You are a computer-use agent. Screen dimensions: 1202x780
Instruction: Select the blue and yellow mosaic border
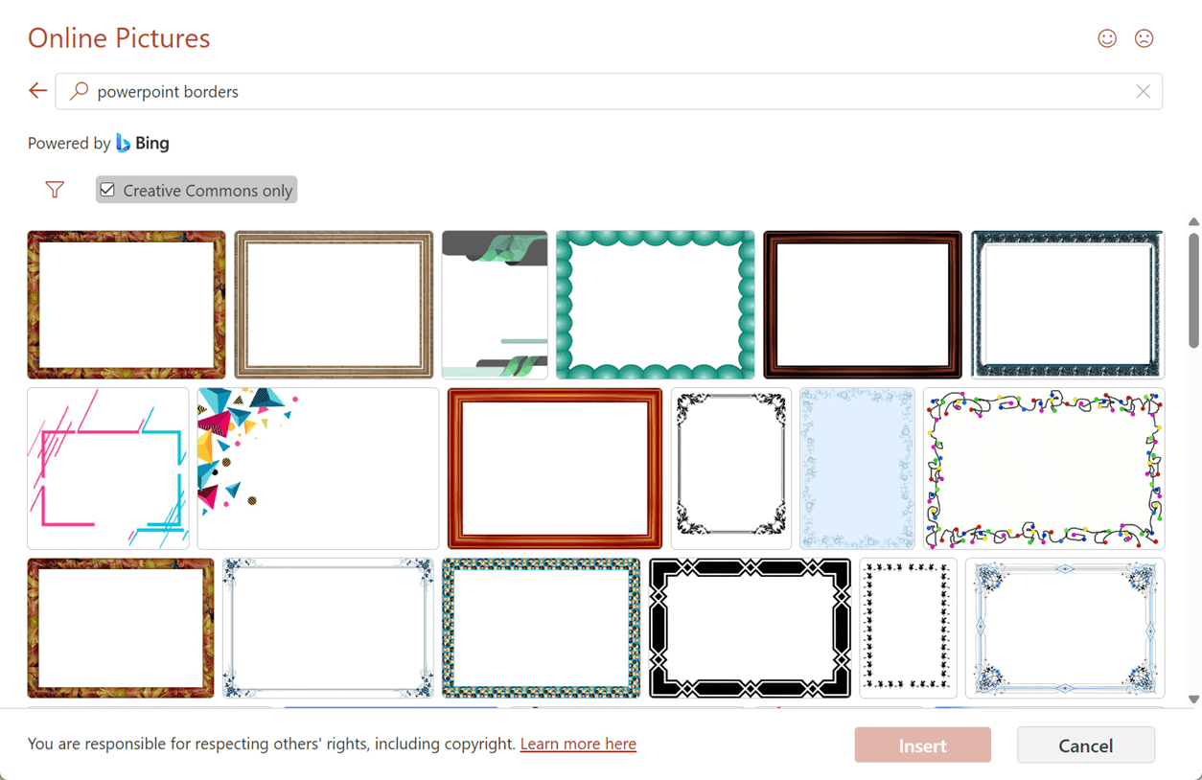point(542,628)
